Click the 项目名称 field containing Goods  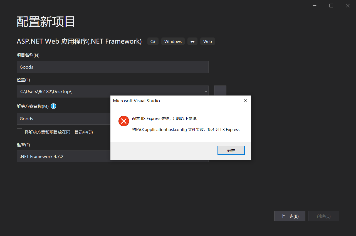tap(112, 67)
